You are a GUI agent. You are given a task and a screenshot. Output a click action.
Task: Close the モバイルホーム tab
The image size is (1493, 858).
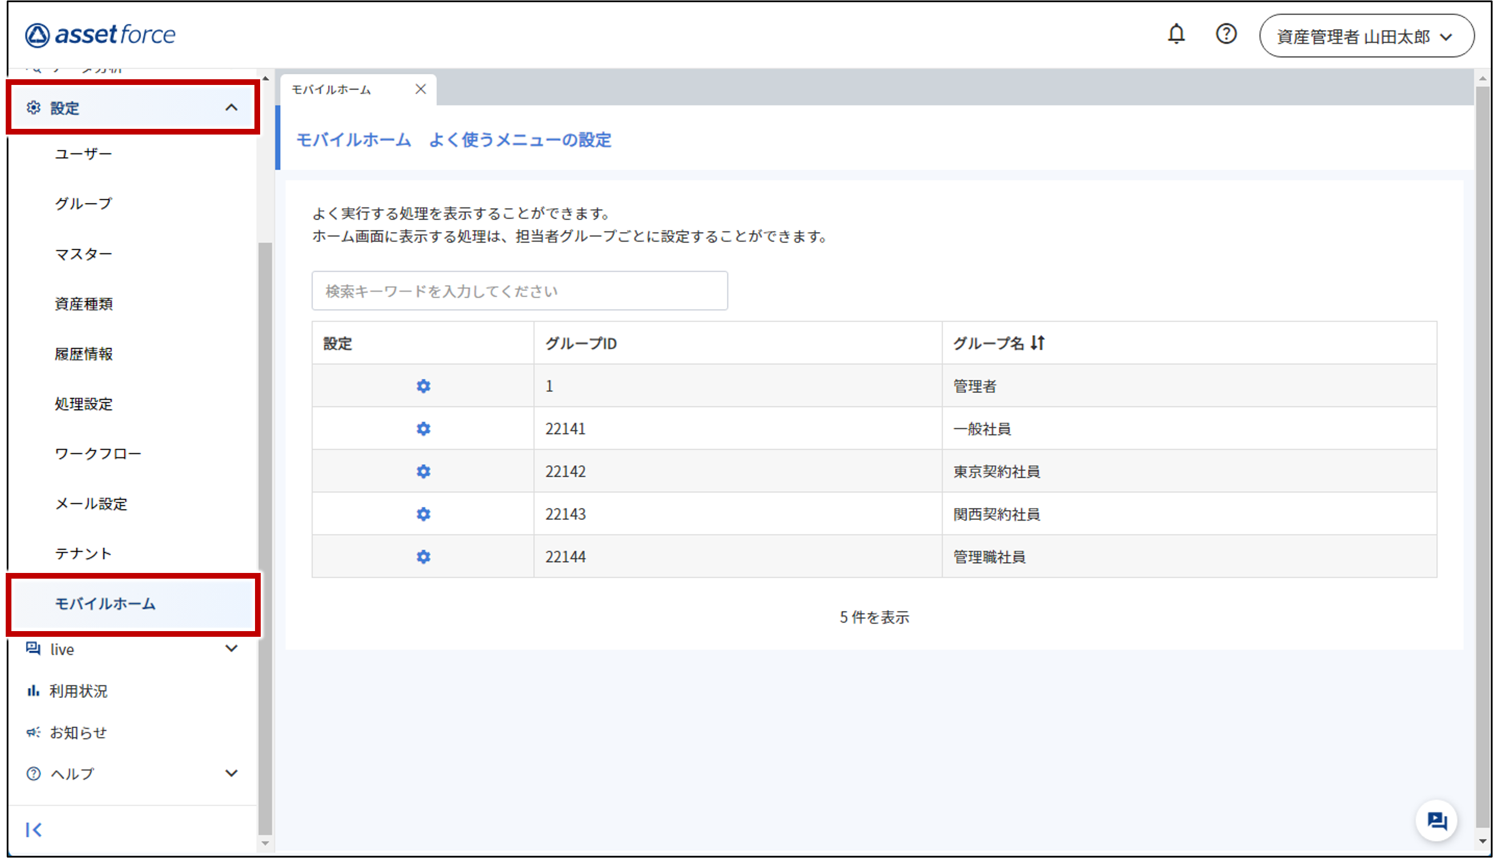[x=420, y=89]
